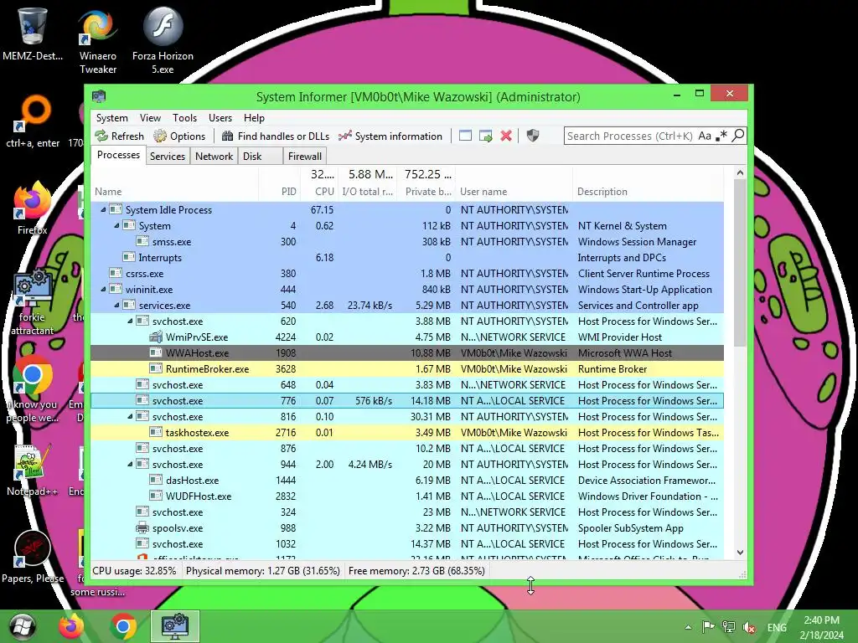Viewport: 858px width, 643px height.
Task: Collapse the System Idle Process tree node
Action: 103,209
